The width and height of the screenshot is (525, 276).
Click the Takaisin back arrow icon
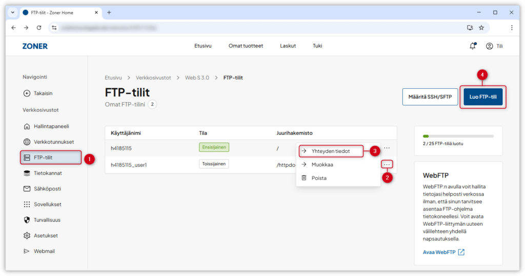[x=27, y=93]
